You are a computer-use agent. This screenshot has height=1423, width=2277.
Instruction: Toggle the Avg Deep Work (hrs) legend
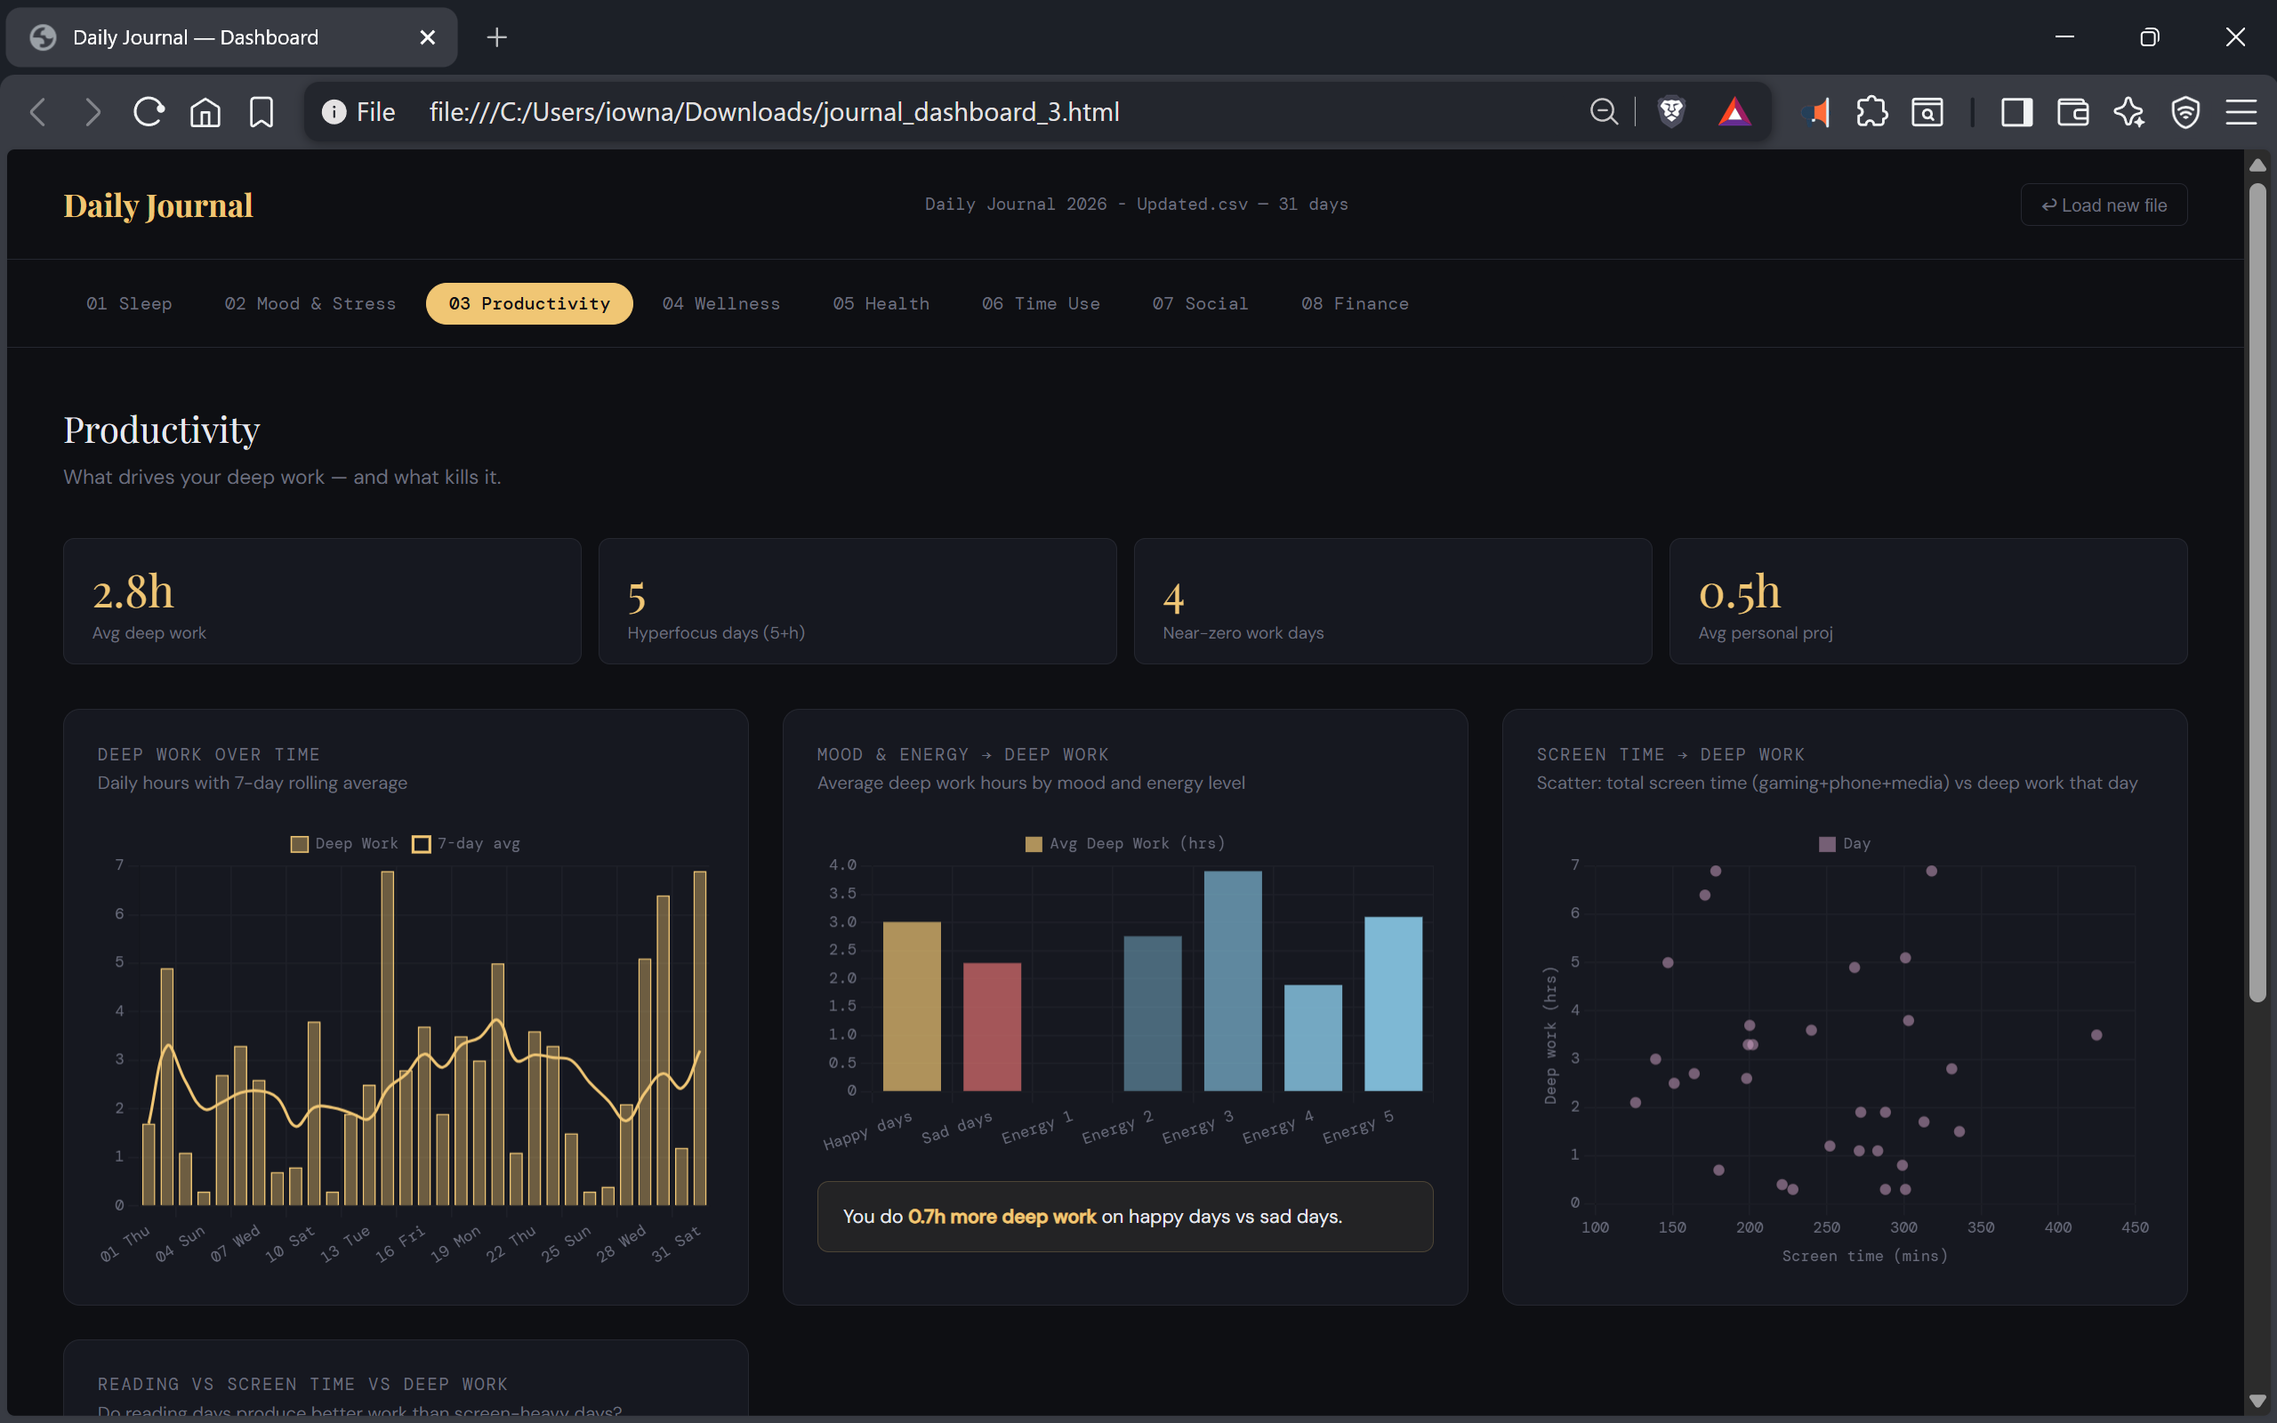point(1125,843)
